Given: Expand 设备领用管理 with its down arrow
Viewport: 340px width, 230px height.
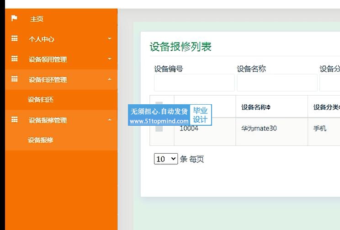Looking at the screenshot, I should coord(110,59).
